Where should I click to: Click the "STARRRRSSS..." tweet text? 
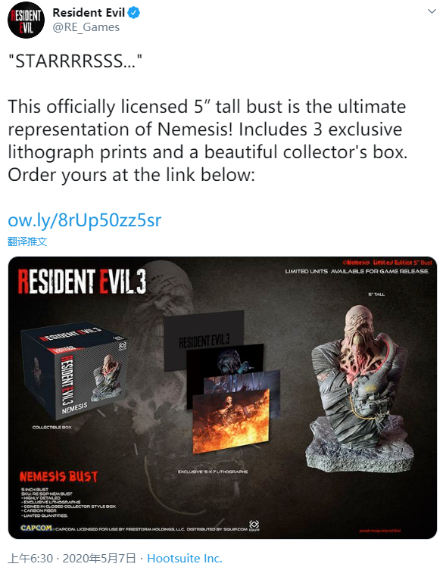(75, 61)
